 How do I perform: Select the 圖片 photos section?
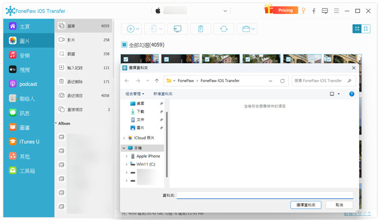29,40
